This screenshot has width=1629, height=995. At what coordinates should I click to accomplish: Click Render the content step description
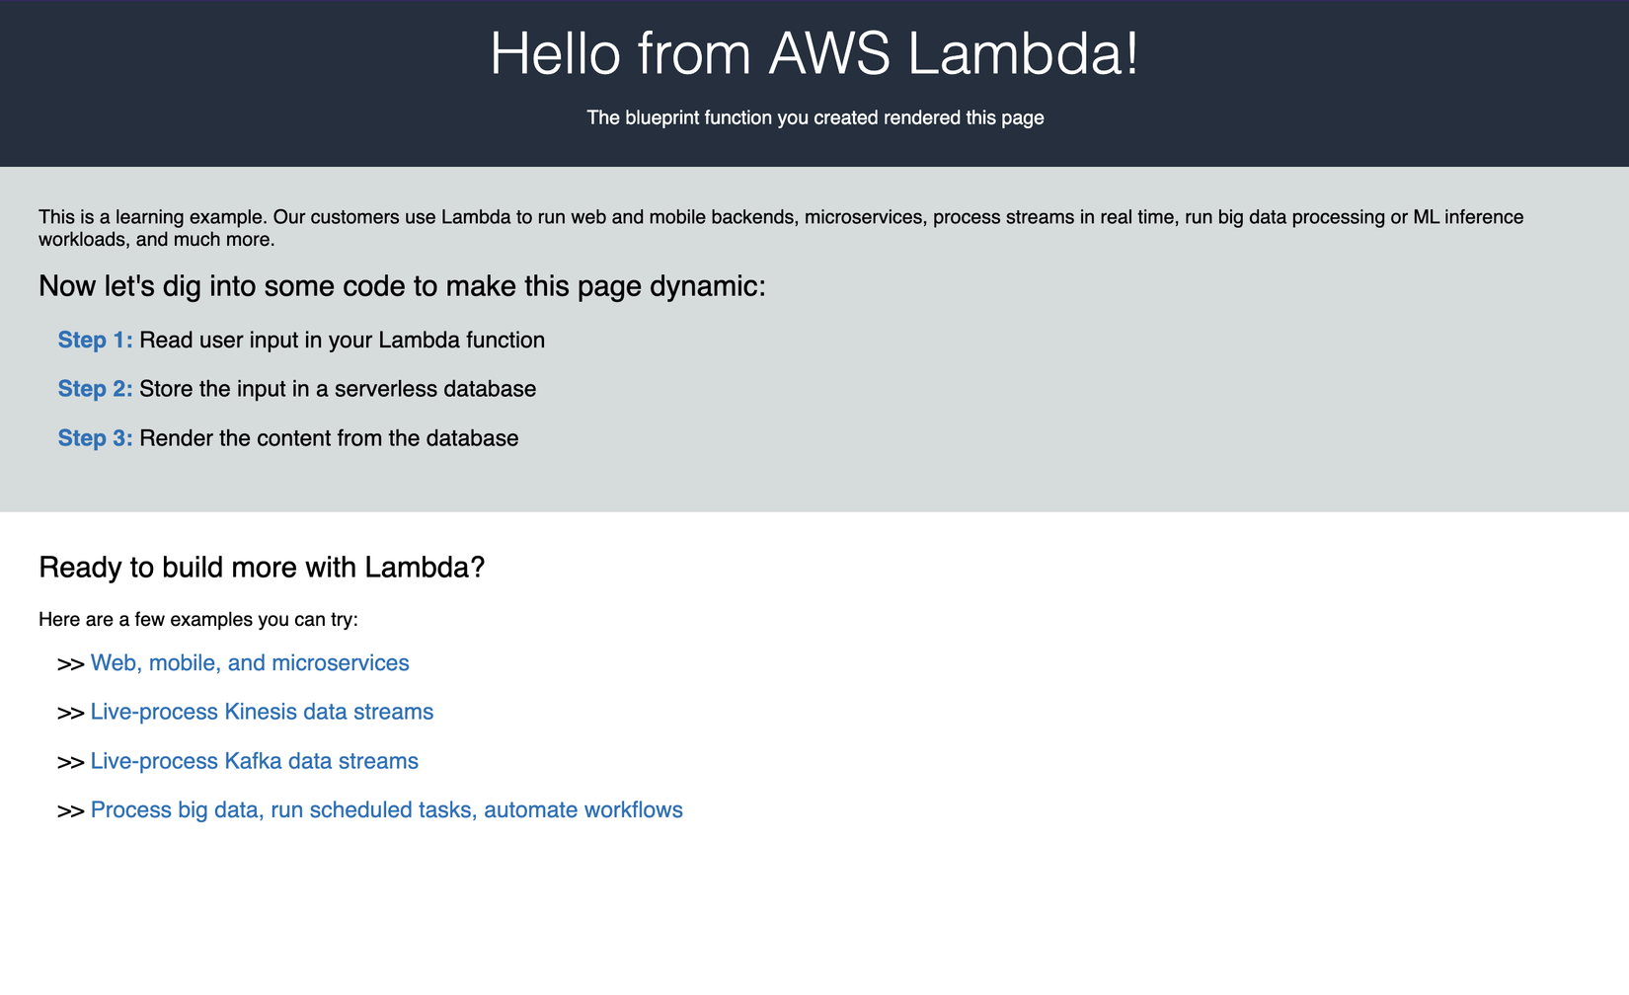click(329, 437)
